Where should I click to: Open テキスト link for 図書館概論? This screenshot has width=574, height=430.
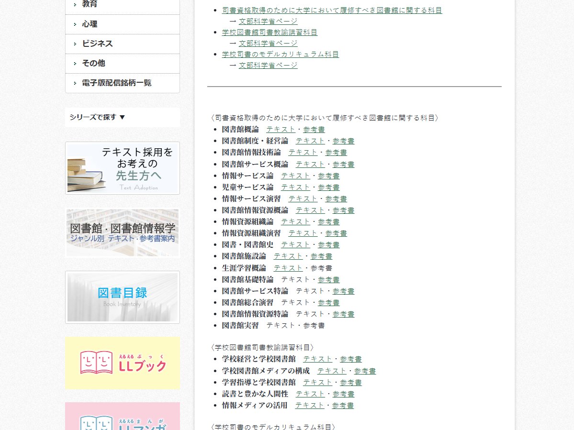281,130
